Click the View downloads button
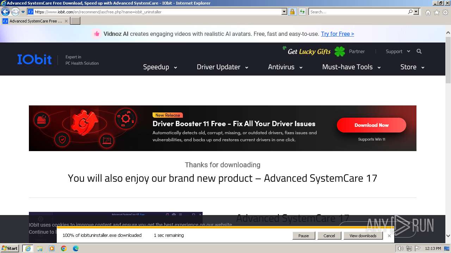The width and height of the screenshot is (451, 253). pos(363,236)
